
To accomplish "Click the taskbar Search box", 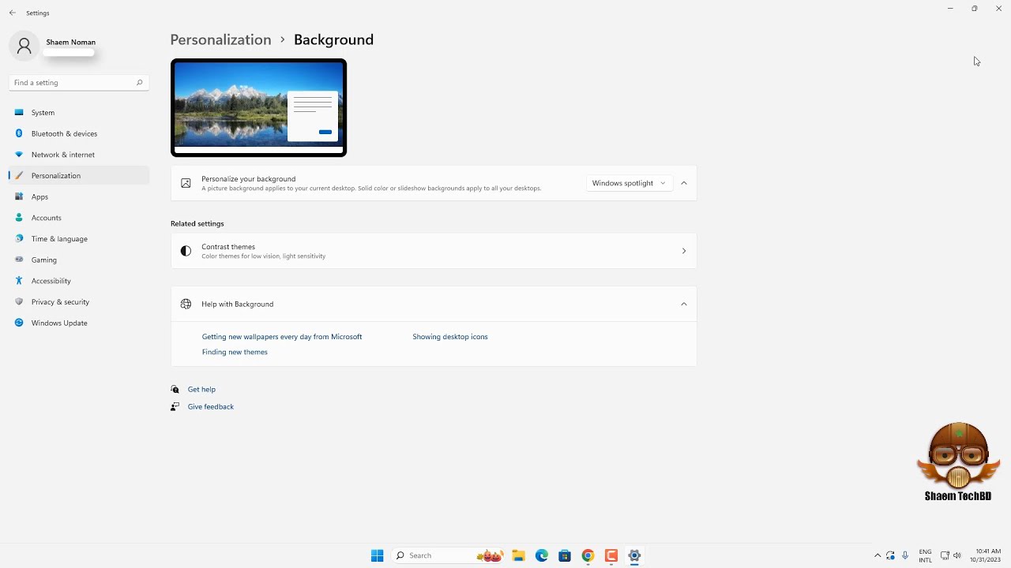I will pos(449,555).
